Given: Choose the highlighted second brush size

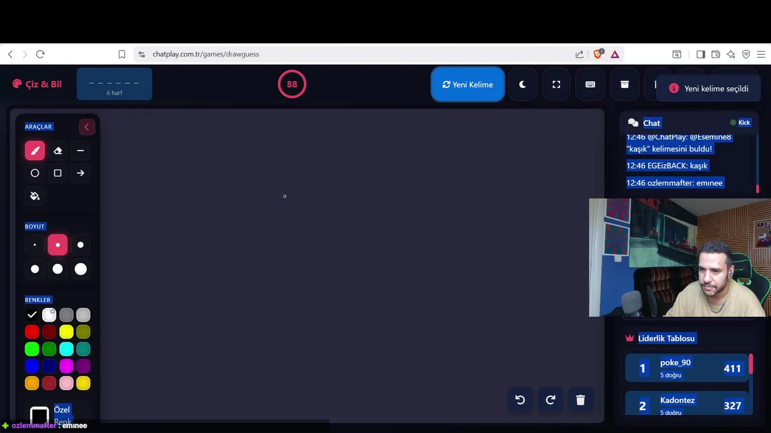Looking at the screenshot, I should click(58, 245).
